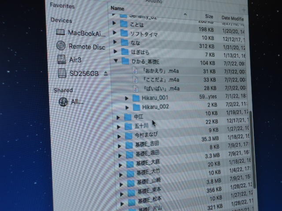The width and height of the screenshot is (282, 211).
Task: Sort files by Size column
Action: click(209, 16)
